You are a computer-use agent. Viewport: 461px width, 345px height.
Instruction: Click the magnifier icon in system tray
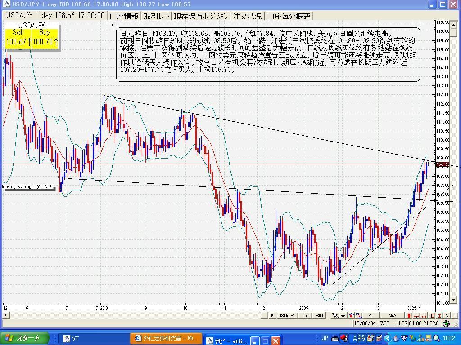436,338
